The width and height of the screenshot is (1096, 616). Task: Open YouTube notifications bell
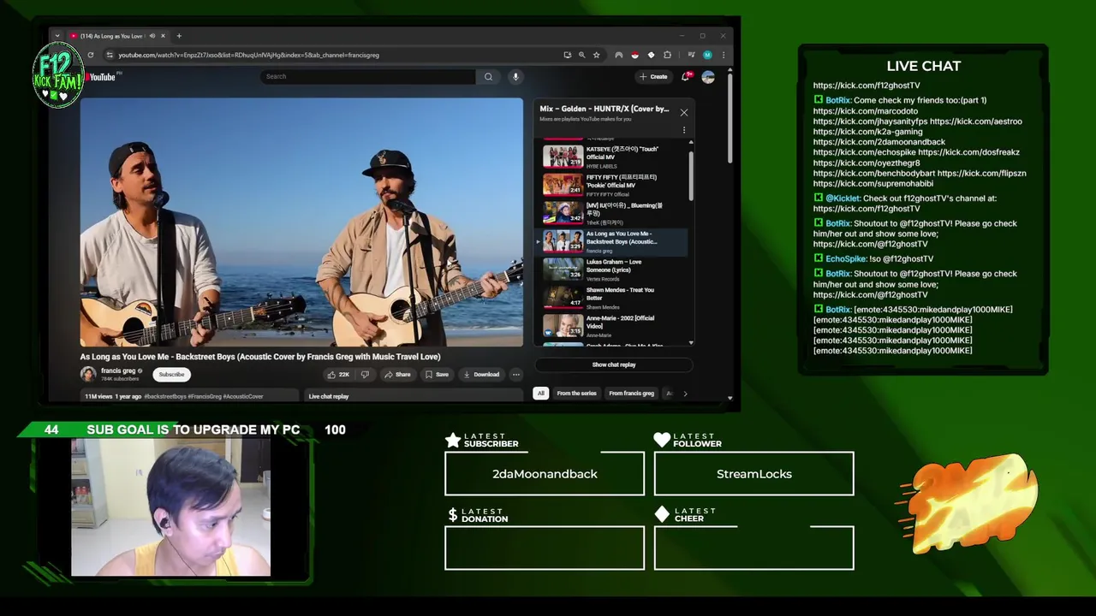coord(686,76)
